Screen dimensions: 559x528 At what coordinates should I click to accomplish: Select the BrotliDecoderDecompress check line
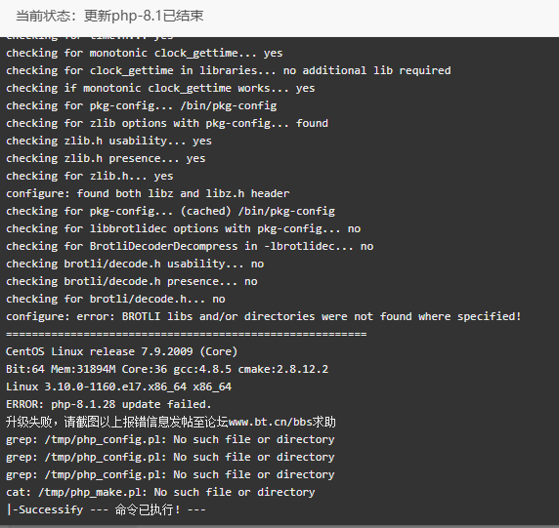click(190, 246)
